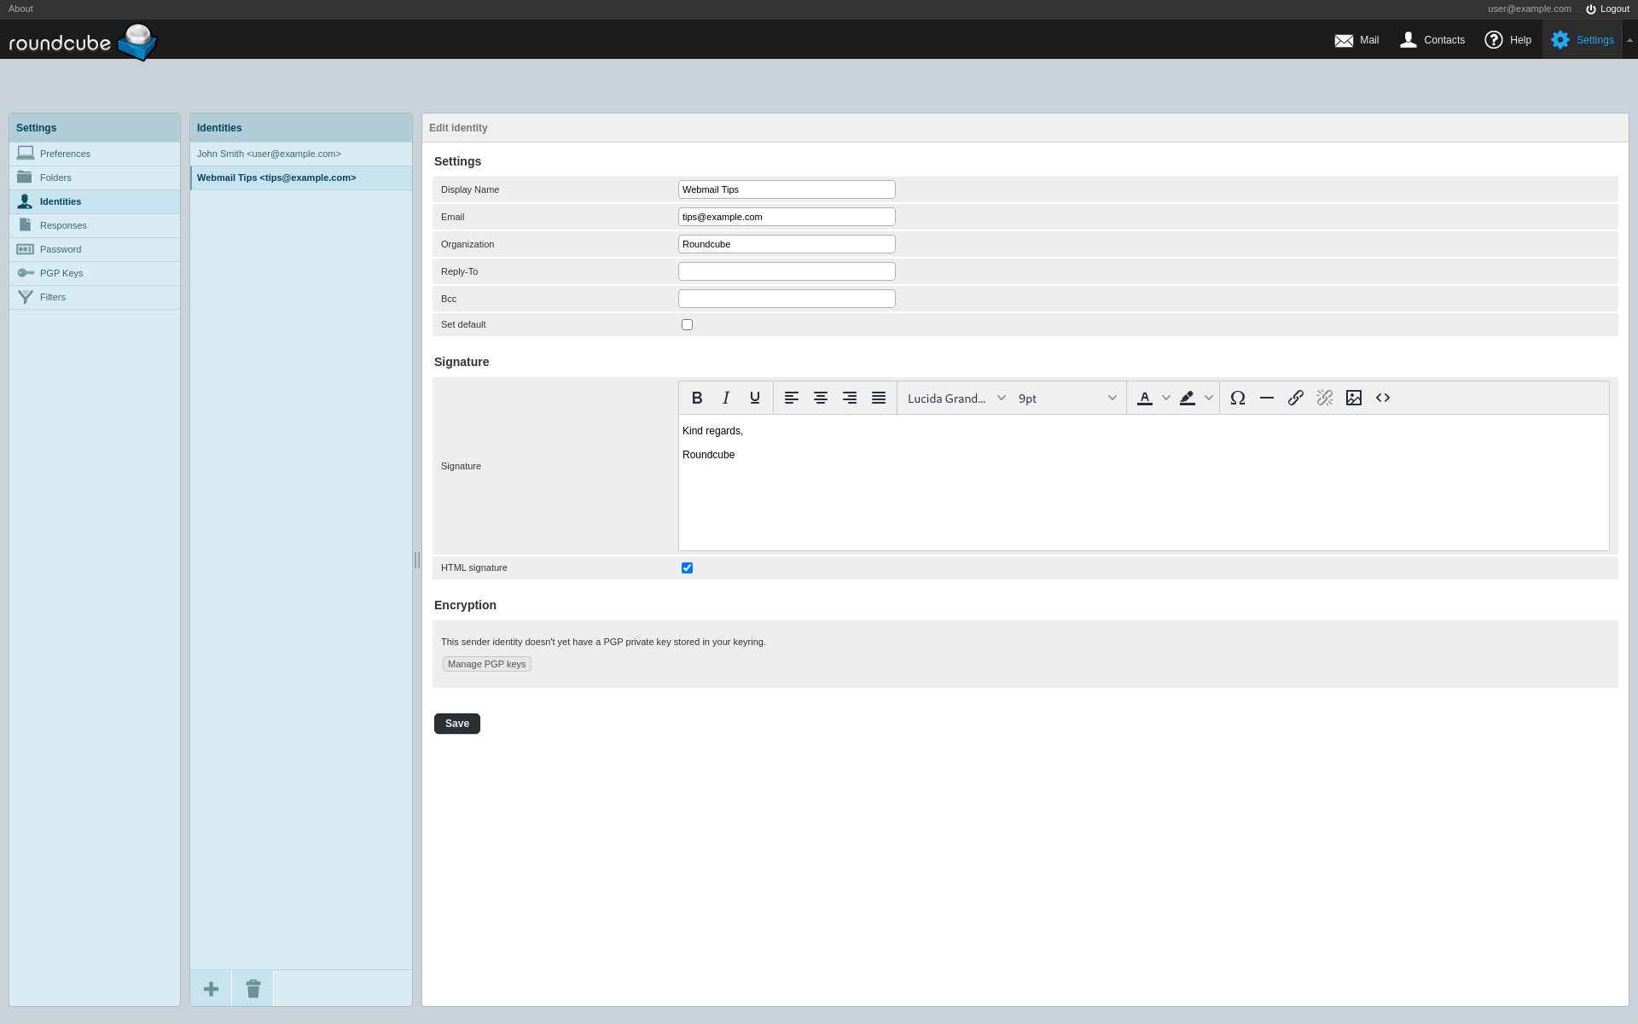Open Folders settings section
The image size is (1638, 1024).
pyautogui.click(x=95, y=177)
